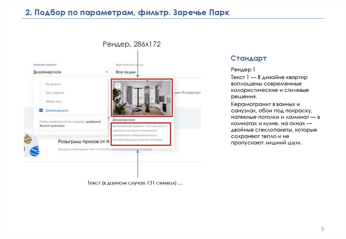Click the 'Рендер, 286x172' annotation label

[131, 44]
